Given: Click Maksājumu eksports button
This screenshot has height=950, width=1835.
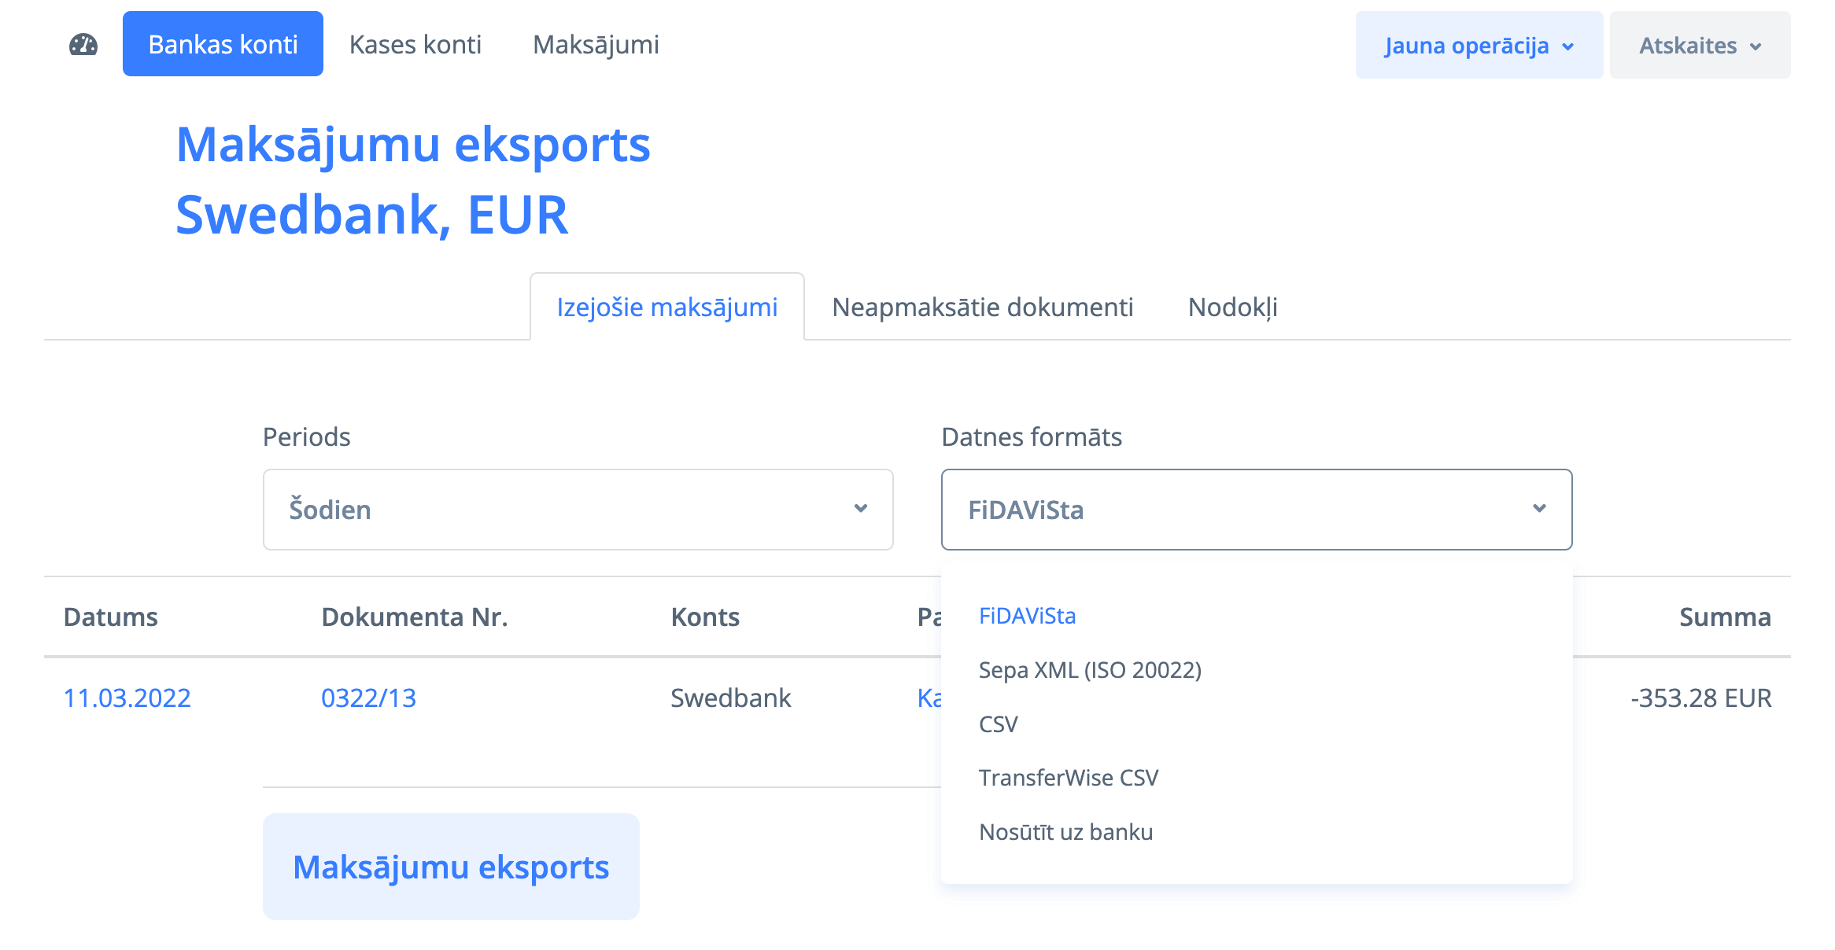Looking at the screenshot, I should pos(451,867).
